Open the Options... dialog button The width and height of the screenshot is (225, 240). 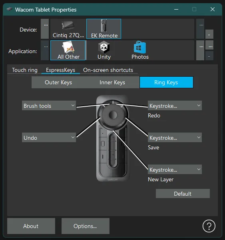[x=86, y=226]
